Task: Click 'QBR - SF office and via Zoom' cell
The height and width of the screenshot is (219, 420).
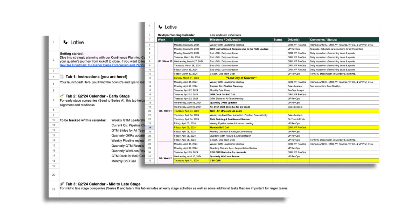Action: click(240, 111)
